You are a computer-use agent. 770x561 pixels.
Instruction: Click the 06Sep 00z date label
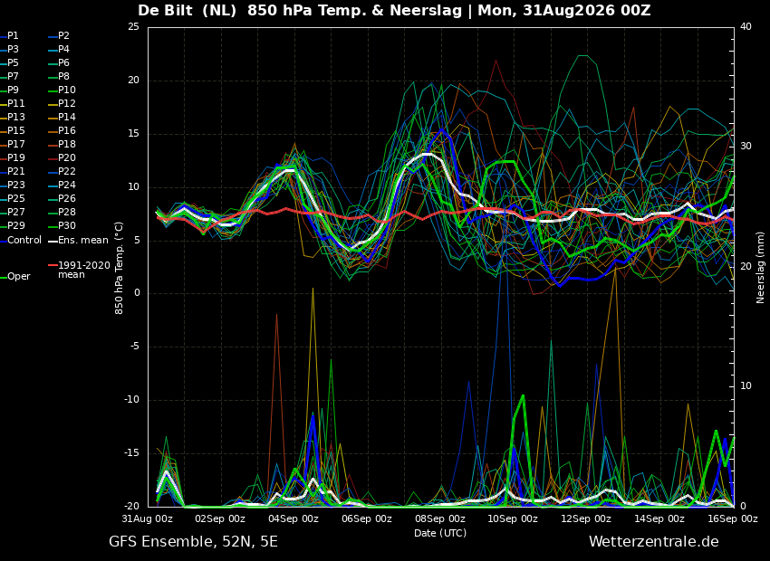point(367,518)
